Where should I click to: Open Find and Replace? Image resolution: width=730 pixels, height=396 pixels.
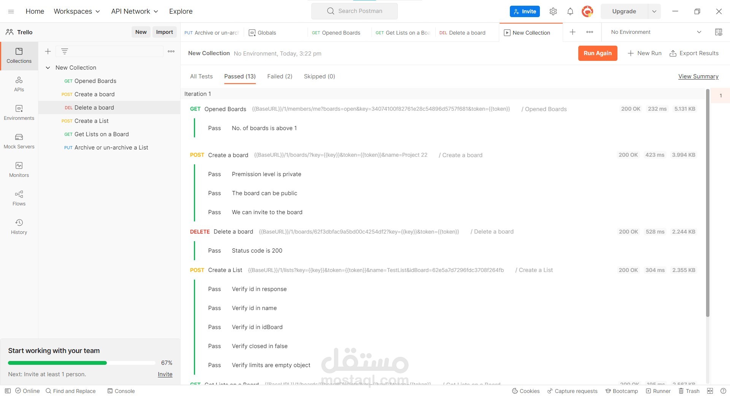pos(70,391)
